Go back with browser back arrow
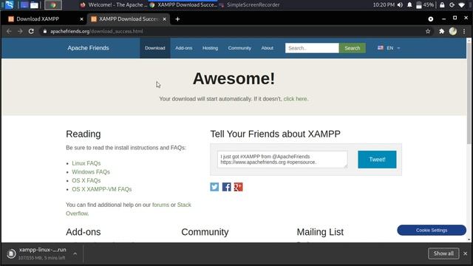473x266 pixels. click(9, 31)
